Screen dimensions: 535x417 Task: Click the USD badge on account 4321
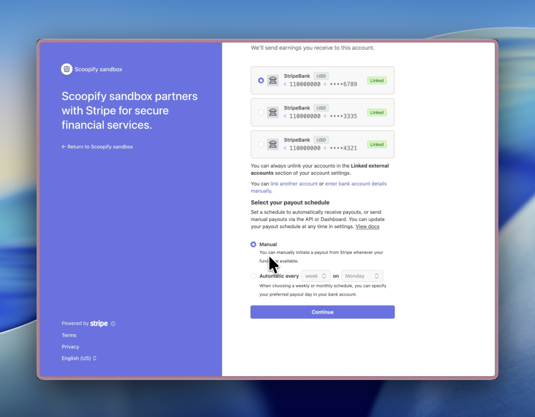(321, 140)
